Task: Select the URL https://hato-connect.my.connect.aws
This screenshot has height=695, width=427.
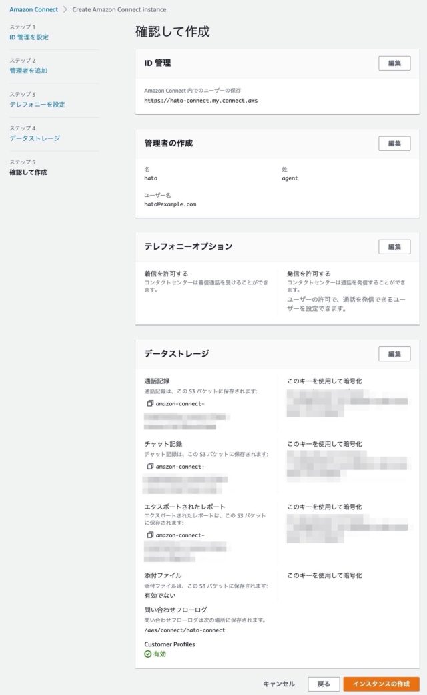Action: (201, 101)
